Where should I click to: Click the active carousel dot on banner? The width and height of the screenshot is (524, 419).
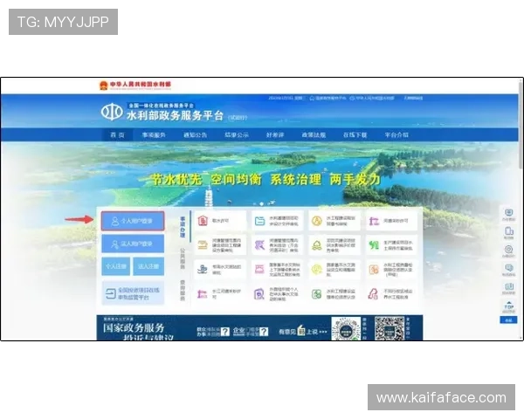262,203
